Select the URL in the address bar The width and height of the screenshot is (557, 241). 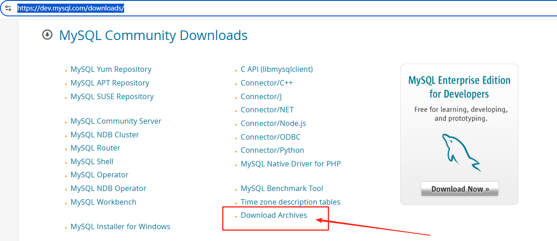[71, 8]
